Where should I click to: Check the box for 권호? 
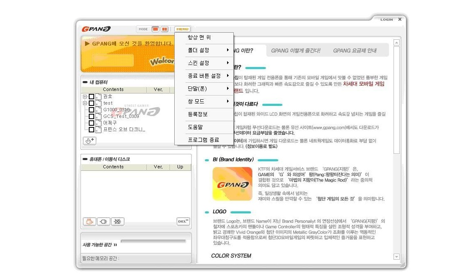92,96
